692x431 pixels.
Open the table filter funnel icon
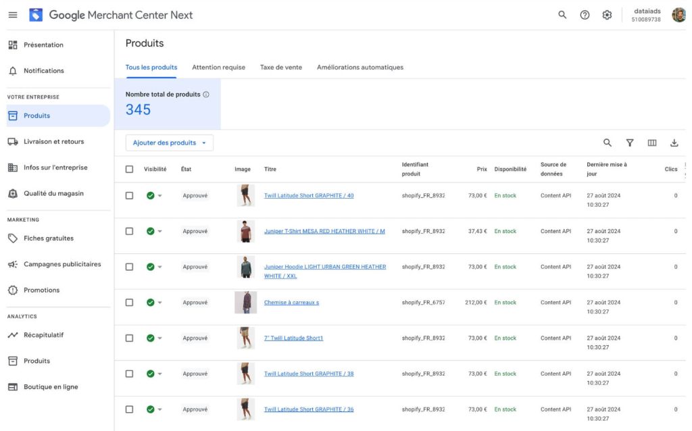[x=630, y=143]
